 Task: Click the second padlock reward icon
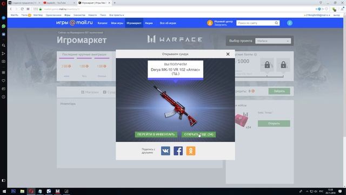(283, 65)
